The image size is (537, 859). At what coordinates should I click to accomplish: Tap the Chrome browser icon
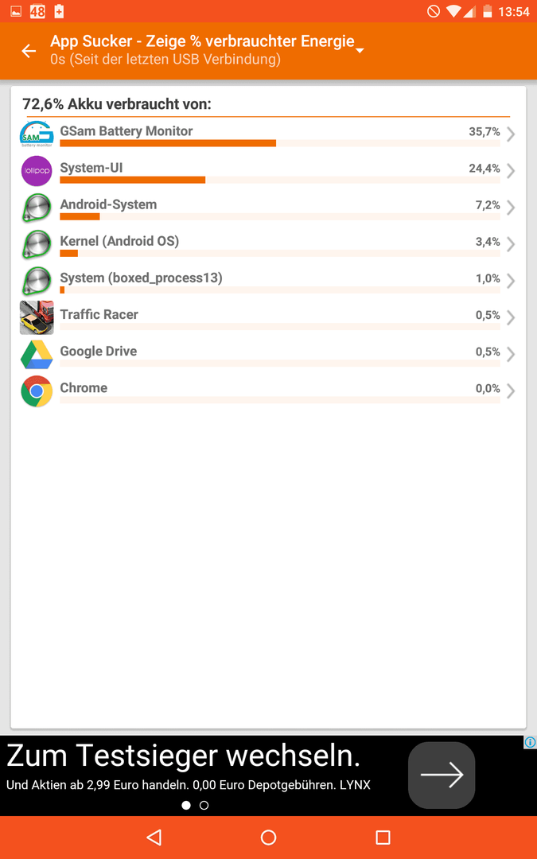point(37,391)
